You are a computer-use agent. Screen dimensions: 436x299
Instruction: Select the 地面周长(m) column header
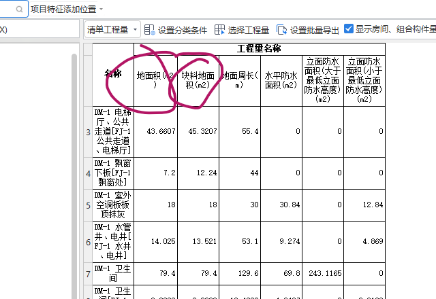point(240,80)
